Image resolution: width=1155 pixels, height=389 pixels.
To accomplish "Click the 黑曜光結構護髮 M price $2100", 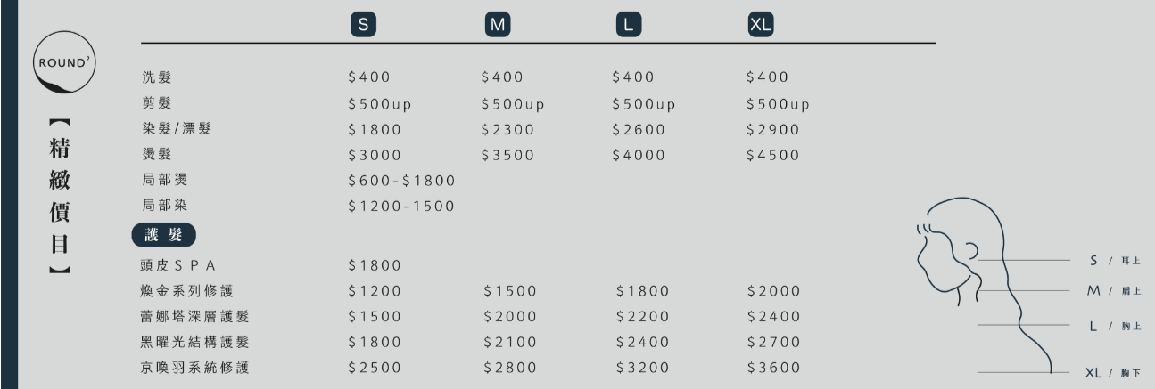I will pyautogui.click(x=510, y=342).
